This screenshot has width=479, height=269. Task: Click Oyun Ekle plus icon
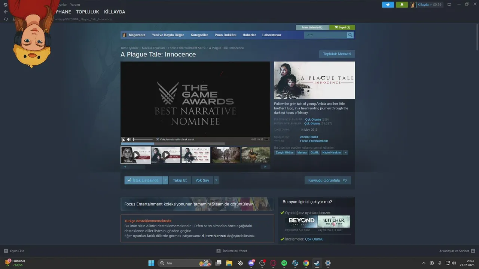[6, 251]
